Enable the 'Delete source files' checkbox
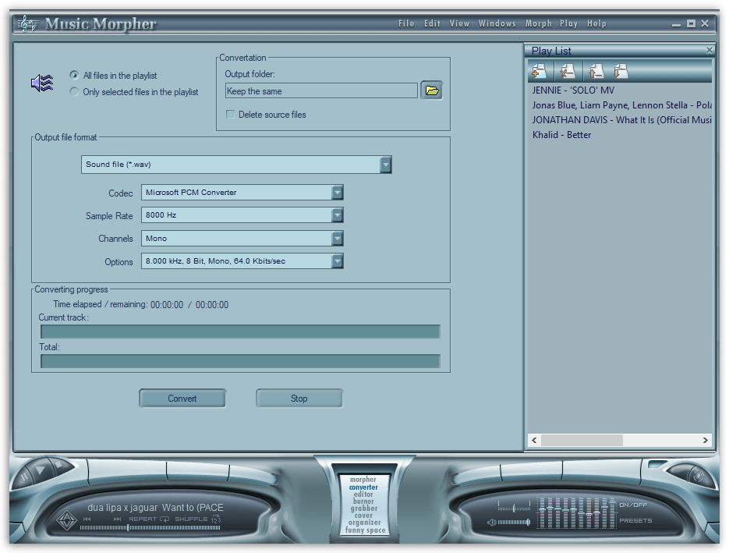 231,113
